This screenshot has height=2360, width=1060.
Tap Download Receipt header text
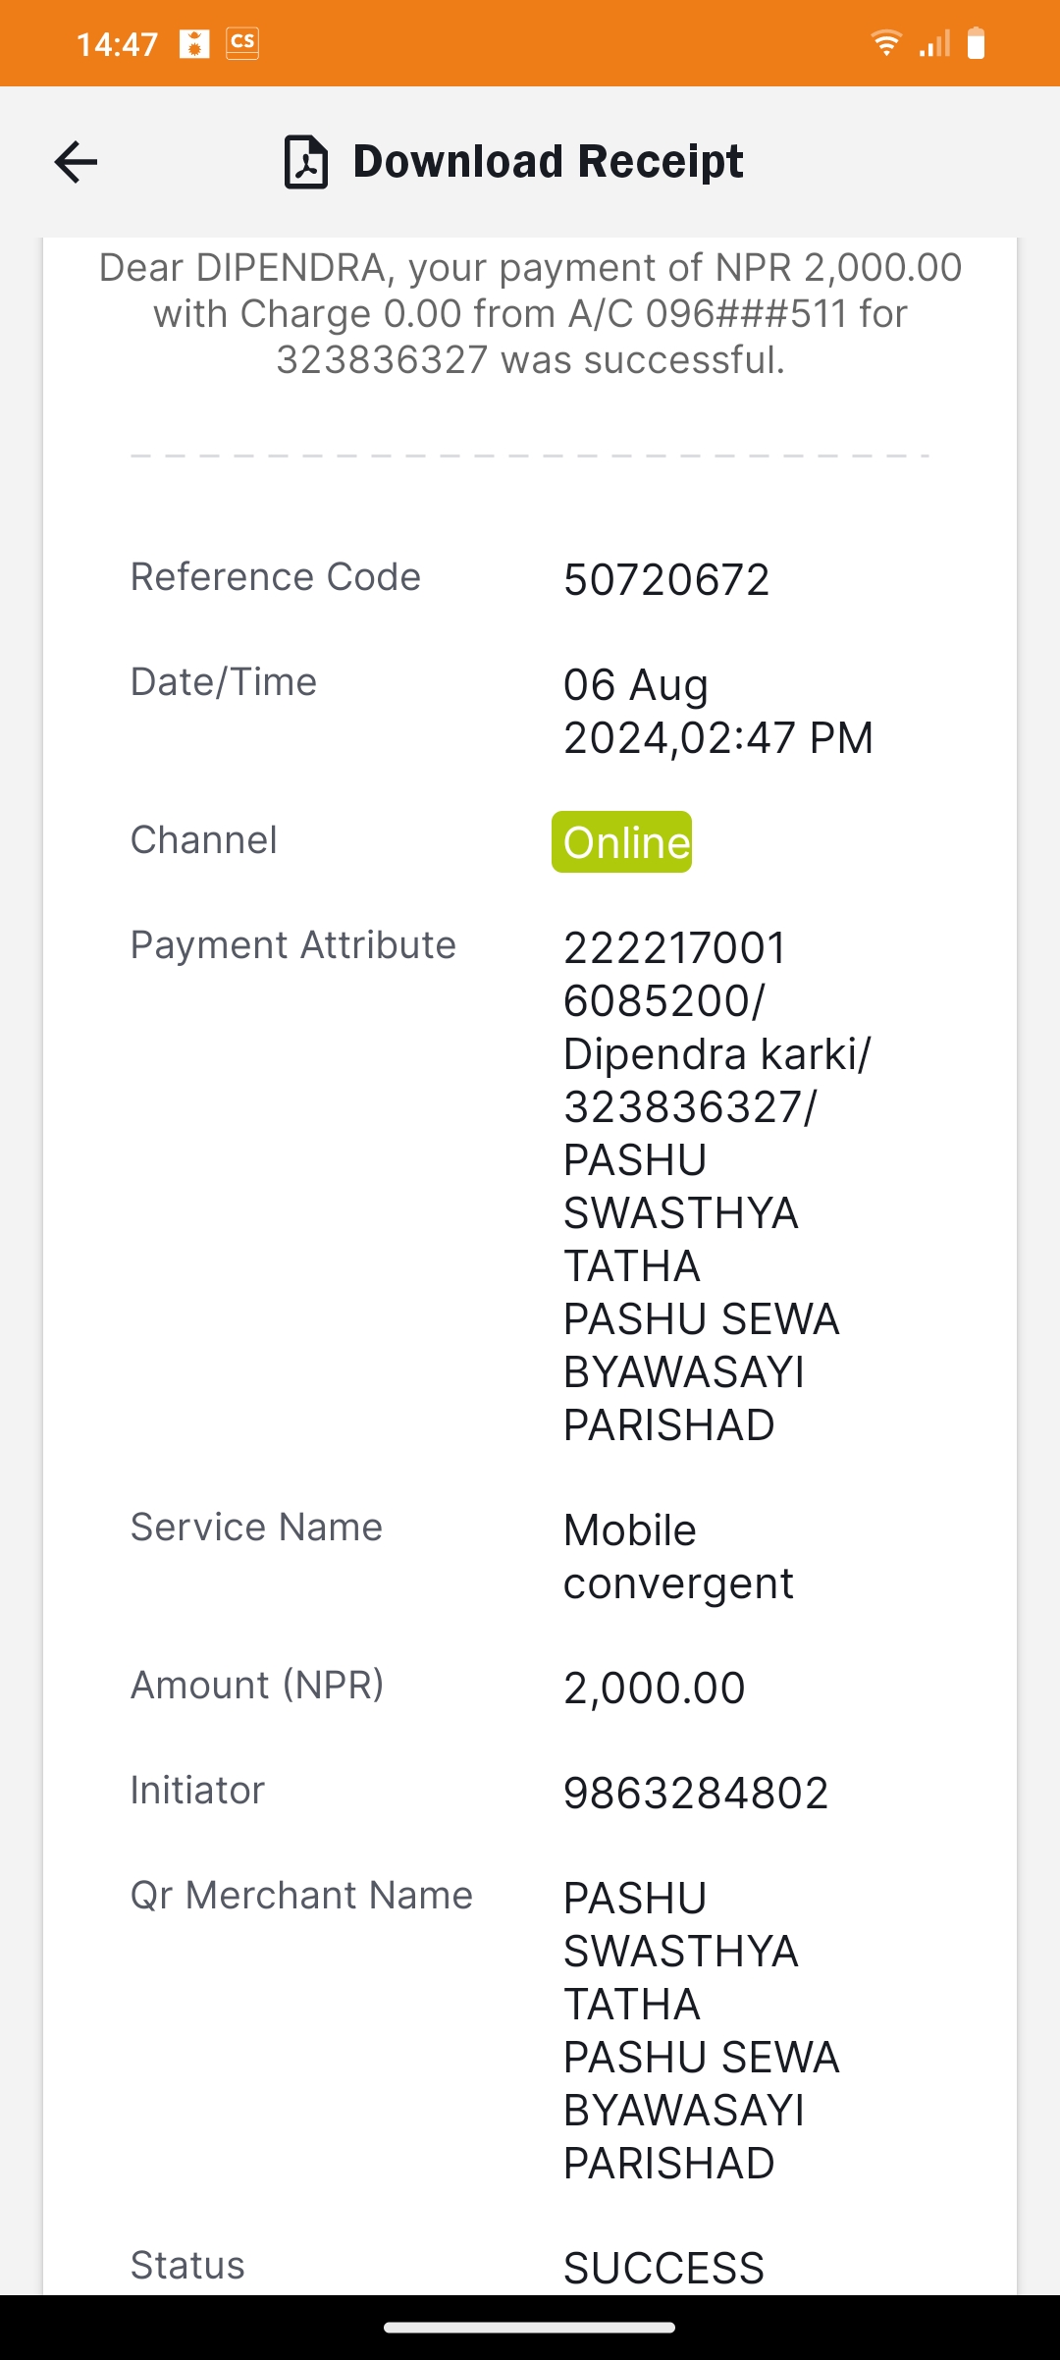click(x=548, y=162)
